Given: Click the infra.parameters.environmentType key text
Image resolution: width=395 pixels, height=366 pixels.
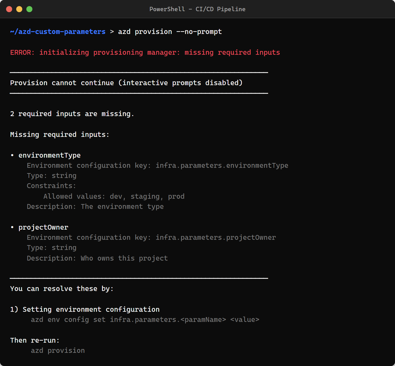Looking at the screenshot, I should click(222, 165).
